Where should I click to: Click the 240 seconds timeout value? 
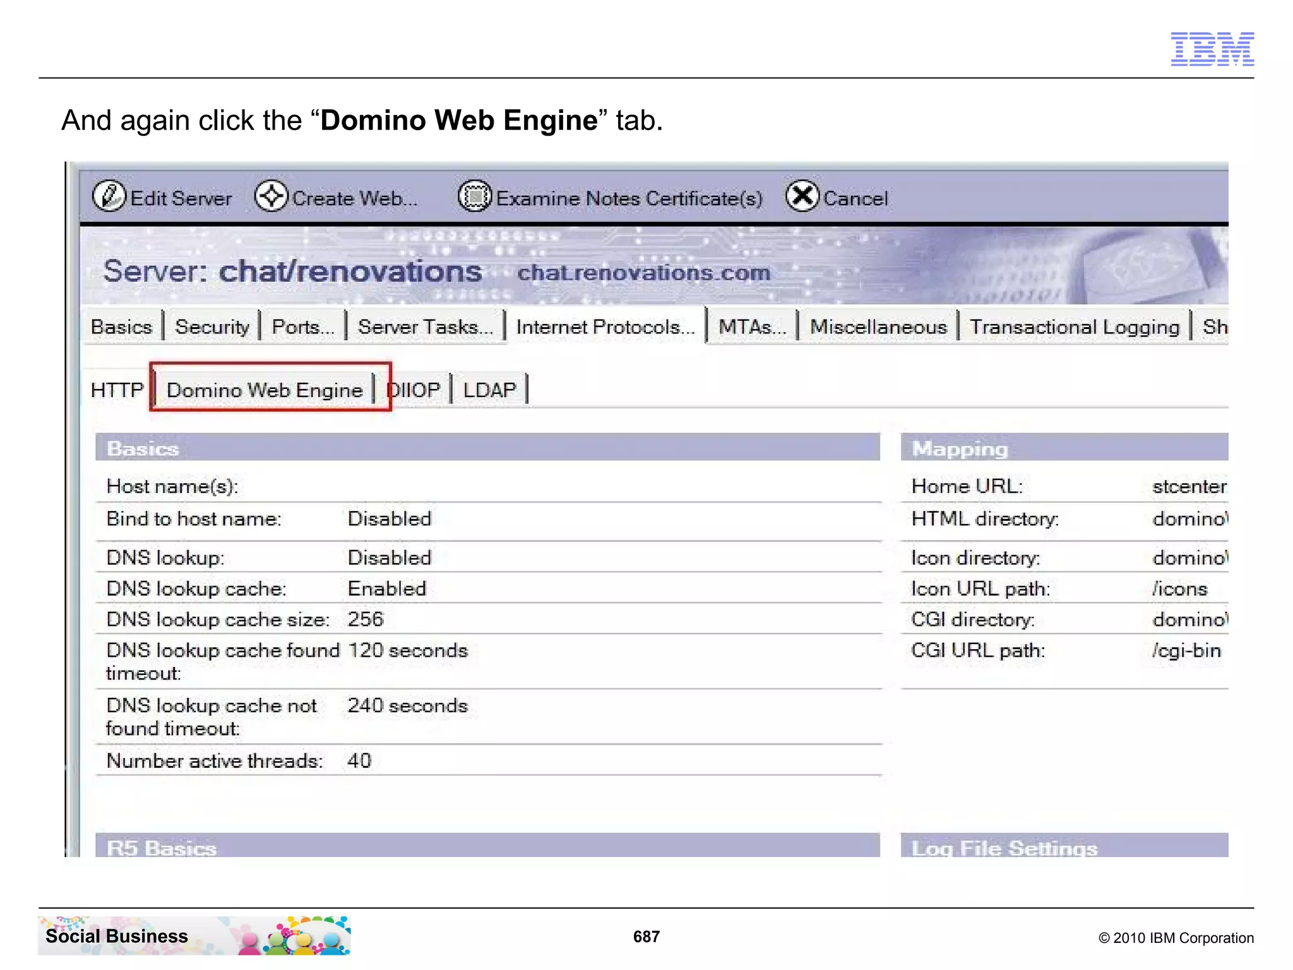tap(408, 705)
